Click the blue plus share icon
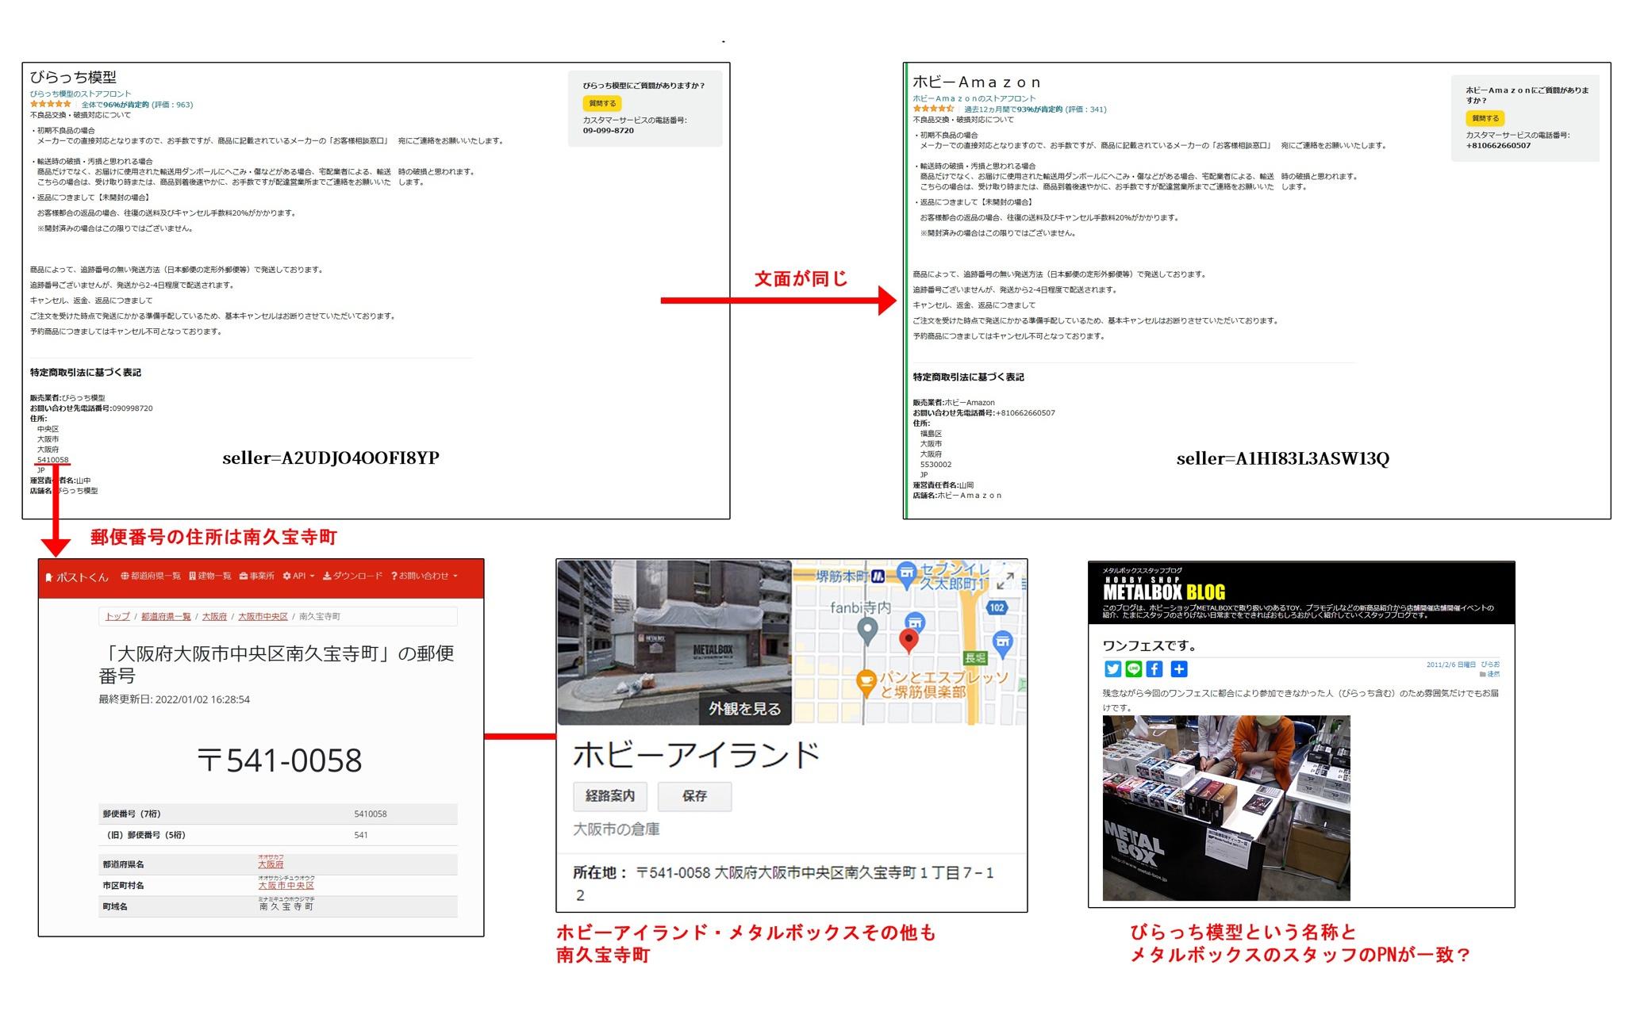Screen dimensions: 1625x1015 click(1179, 669)
